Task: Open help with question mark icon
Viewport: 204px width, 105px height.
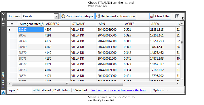Action: click(177, 16)
